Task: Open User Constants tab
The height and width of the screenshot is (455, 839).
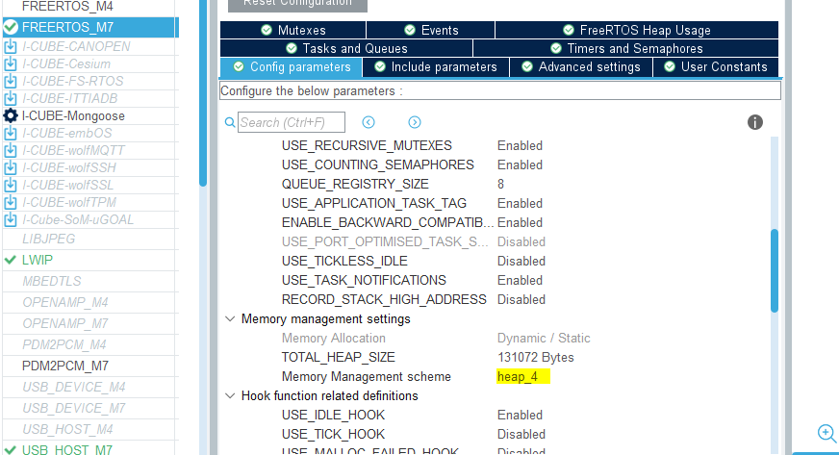Action: 716,66
